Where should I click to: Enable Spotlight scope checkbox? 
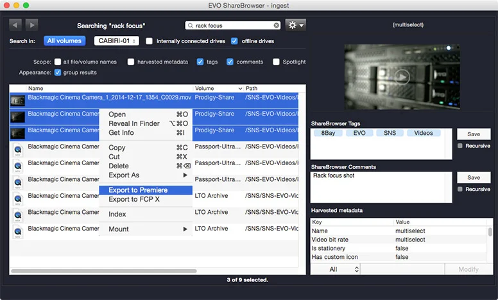[x=277, y=62]
